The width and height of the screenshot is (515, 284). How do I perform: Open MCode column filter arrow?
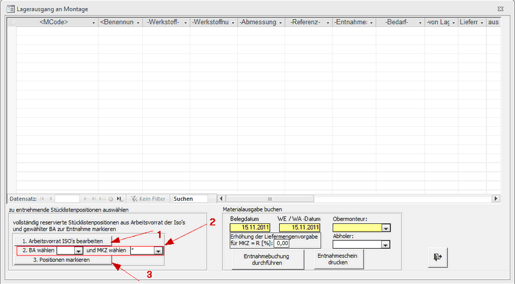93,22
